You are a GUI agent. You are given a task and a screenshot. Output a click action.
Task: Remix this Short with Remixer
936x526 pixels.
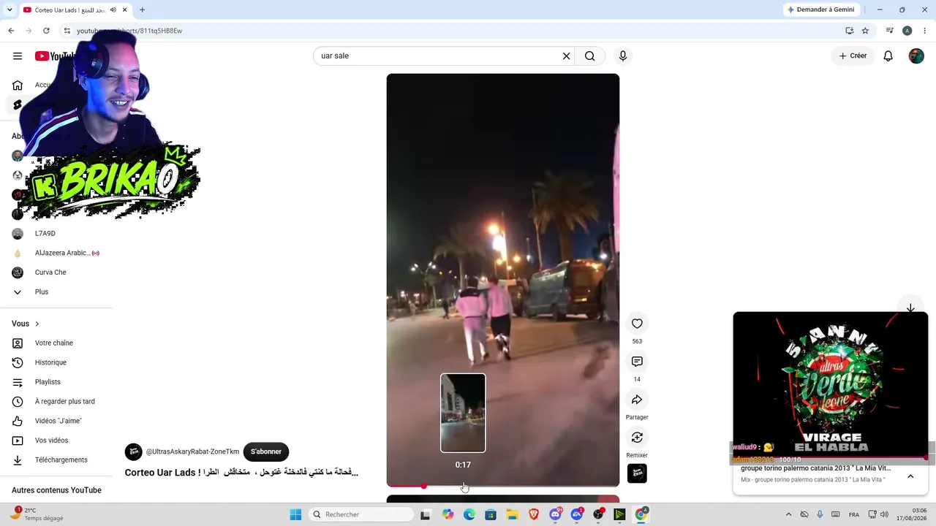point(637,438)
